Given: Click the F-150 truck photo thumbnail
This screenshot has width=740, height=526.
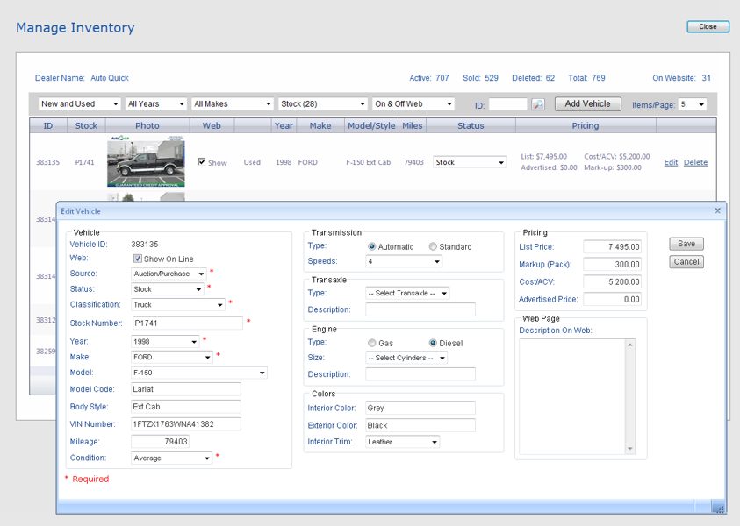Looking at the screenshot, I should click(146, 161).
